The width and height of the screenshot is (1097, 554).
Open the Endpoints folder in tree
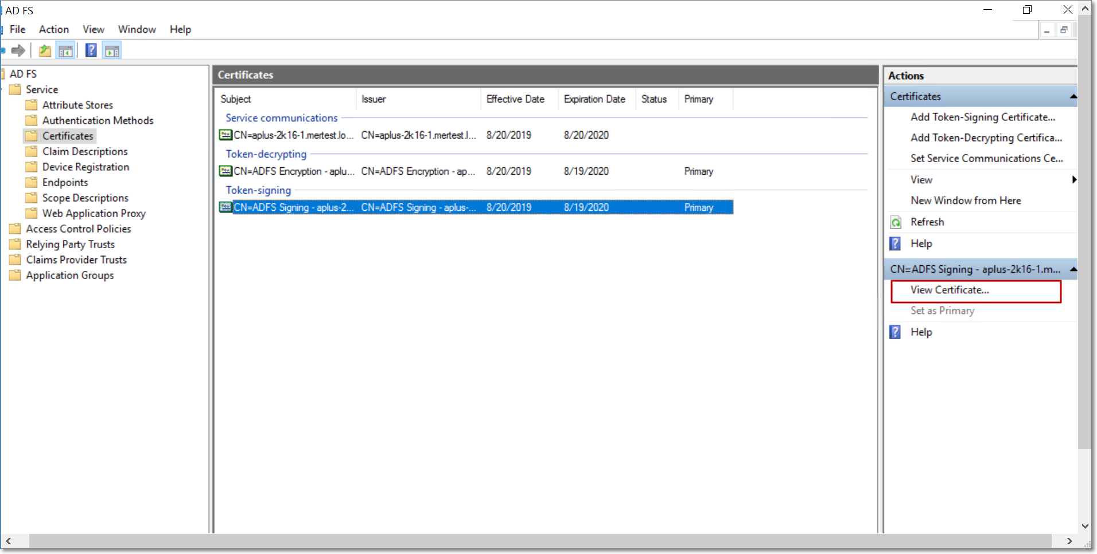point(65,182)
